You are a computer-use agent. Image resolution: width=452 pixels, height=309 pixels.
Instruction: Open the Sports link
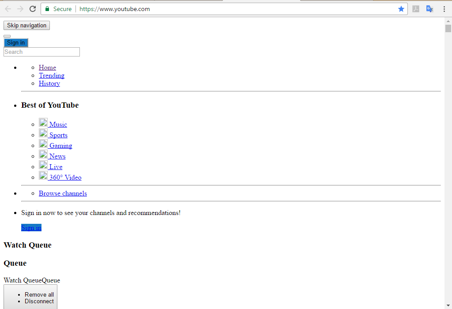[58, 135]
